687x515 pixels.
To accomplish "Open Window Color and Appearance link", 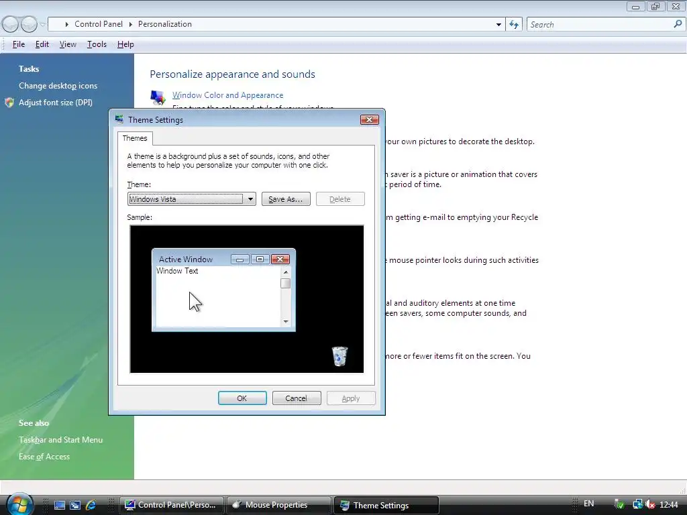I will 228,95.
